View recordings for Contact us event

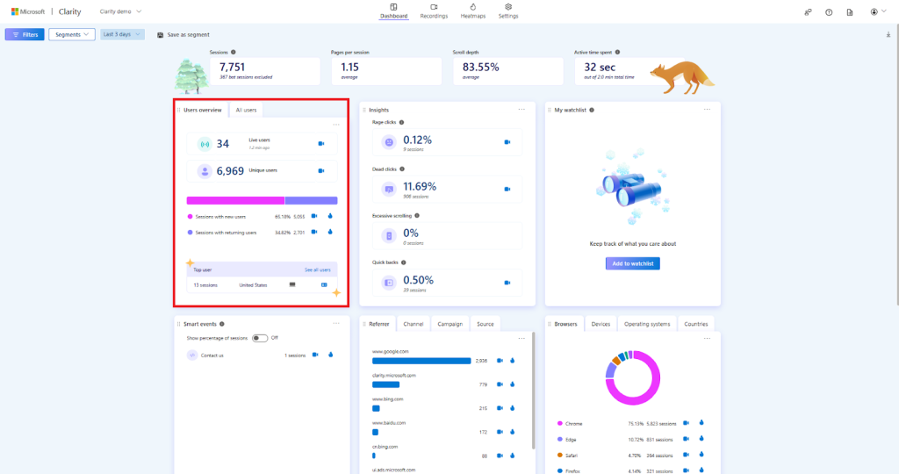[315, 355]
